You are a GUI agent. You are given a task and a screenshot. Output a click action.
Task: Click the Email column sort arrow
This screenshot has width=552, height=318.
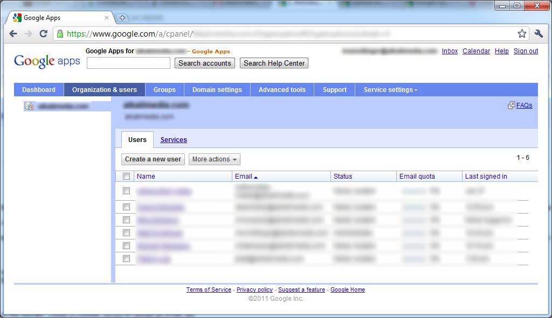click(256, 178)
